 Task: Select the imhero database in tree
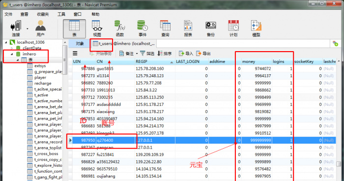(29, 54)
